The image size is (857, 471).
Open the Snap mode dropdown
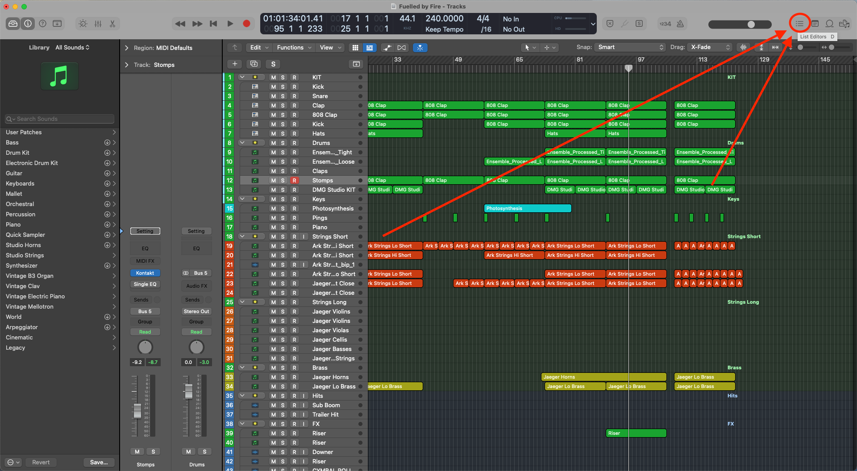630,47
